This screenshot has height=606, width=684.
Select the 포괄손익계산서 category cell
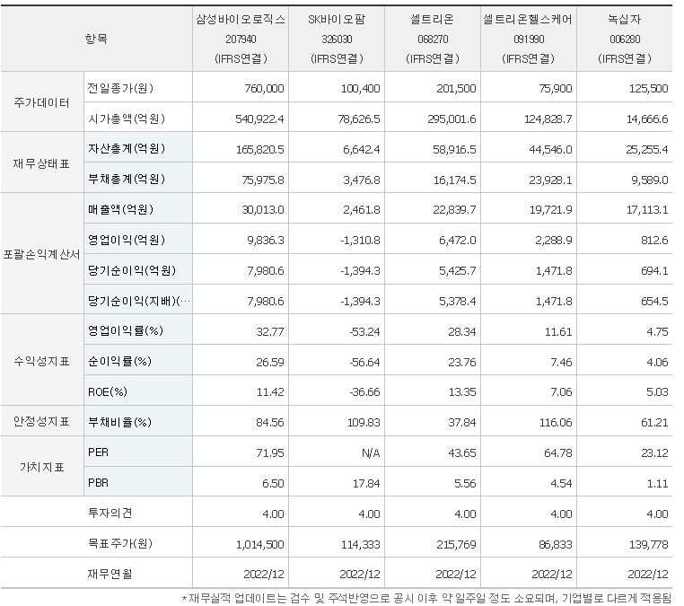click(42, 254)
